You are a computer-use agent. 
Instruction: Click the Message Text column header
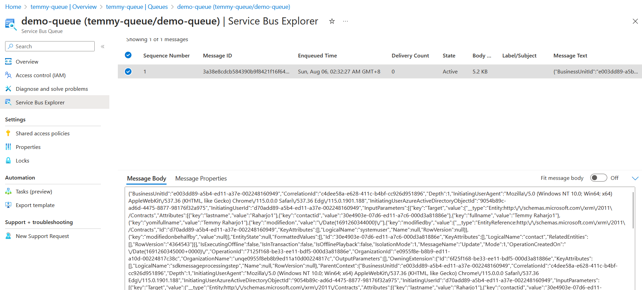tap(570, 55)
